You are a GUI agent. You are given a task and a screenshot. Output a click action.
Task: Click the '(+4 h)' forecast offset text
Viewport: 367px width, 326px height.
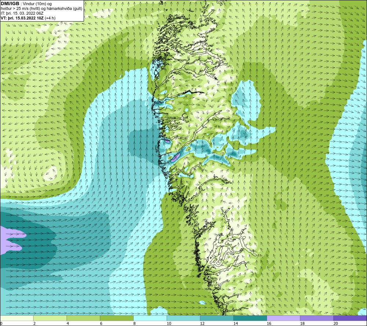50,18
